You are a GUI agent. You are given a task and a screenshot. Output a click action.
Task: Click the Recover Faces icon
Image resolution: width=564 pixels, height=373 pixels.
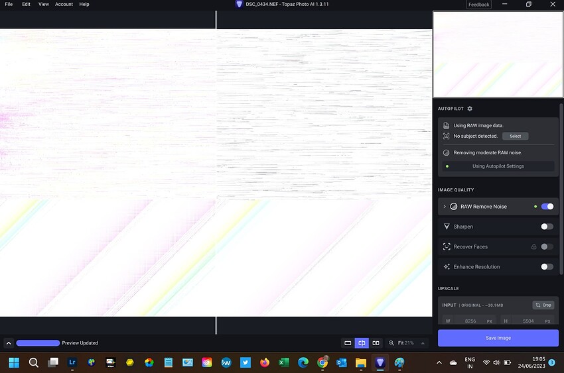(447, 246)
